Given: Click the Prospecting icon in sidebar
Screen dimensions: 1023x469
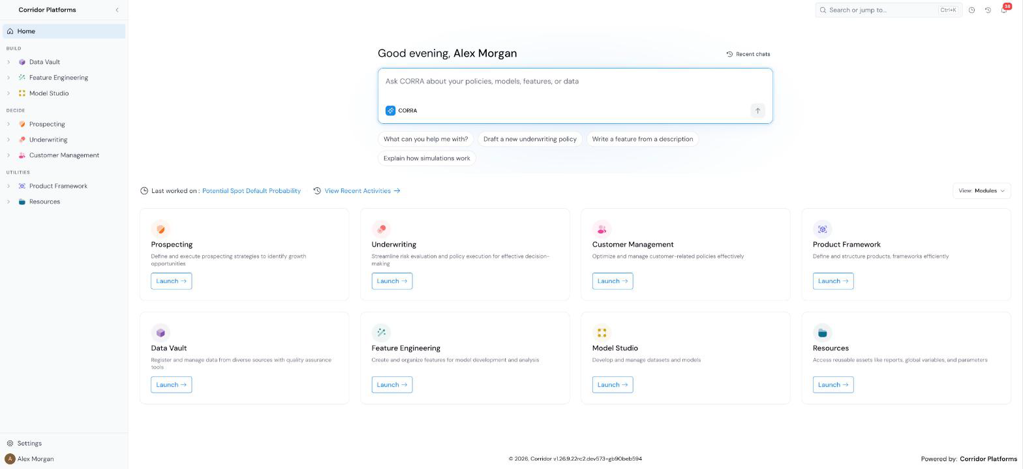Looking at the screenshot, I should [22, 124].
